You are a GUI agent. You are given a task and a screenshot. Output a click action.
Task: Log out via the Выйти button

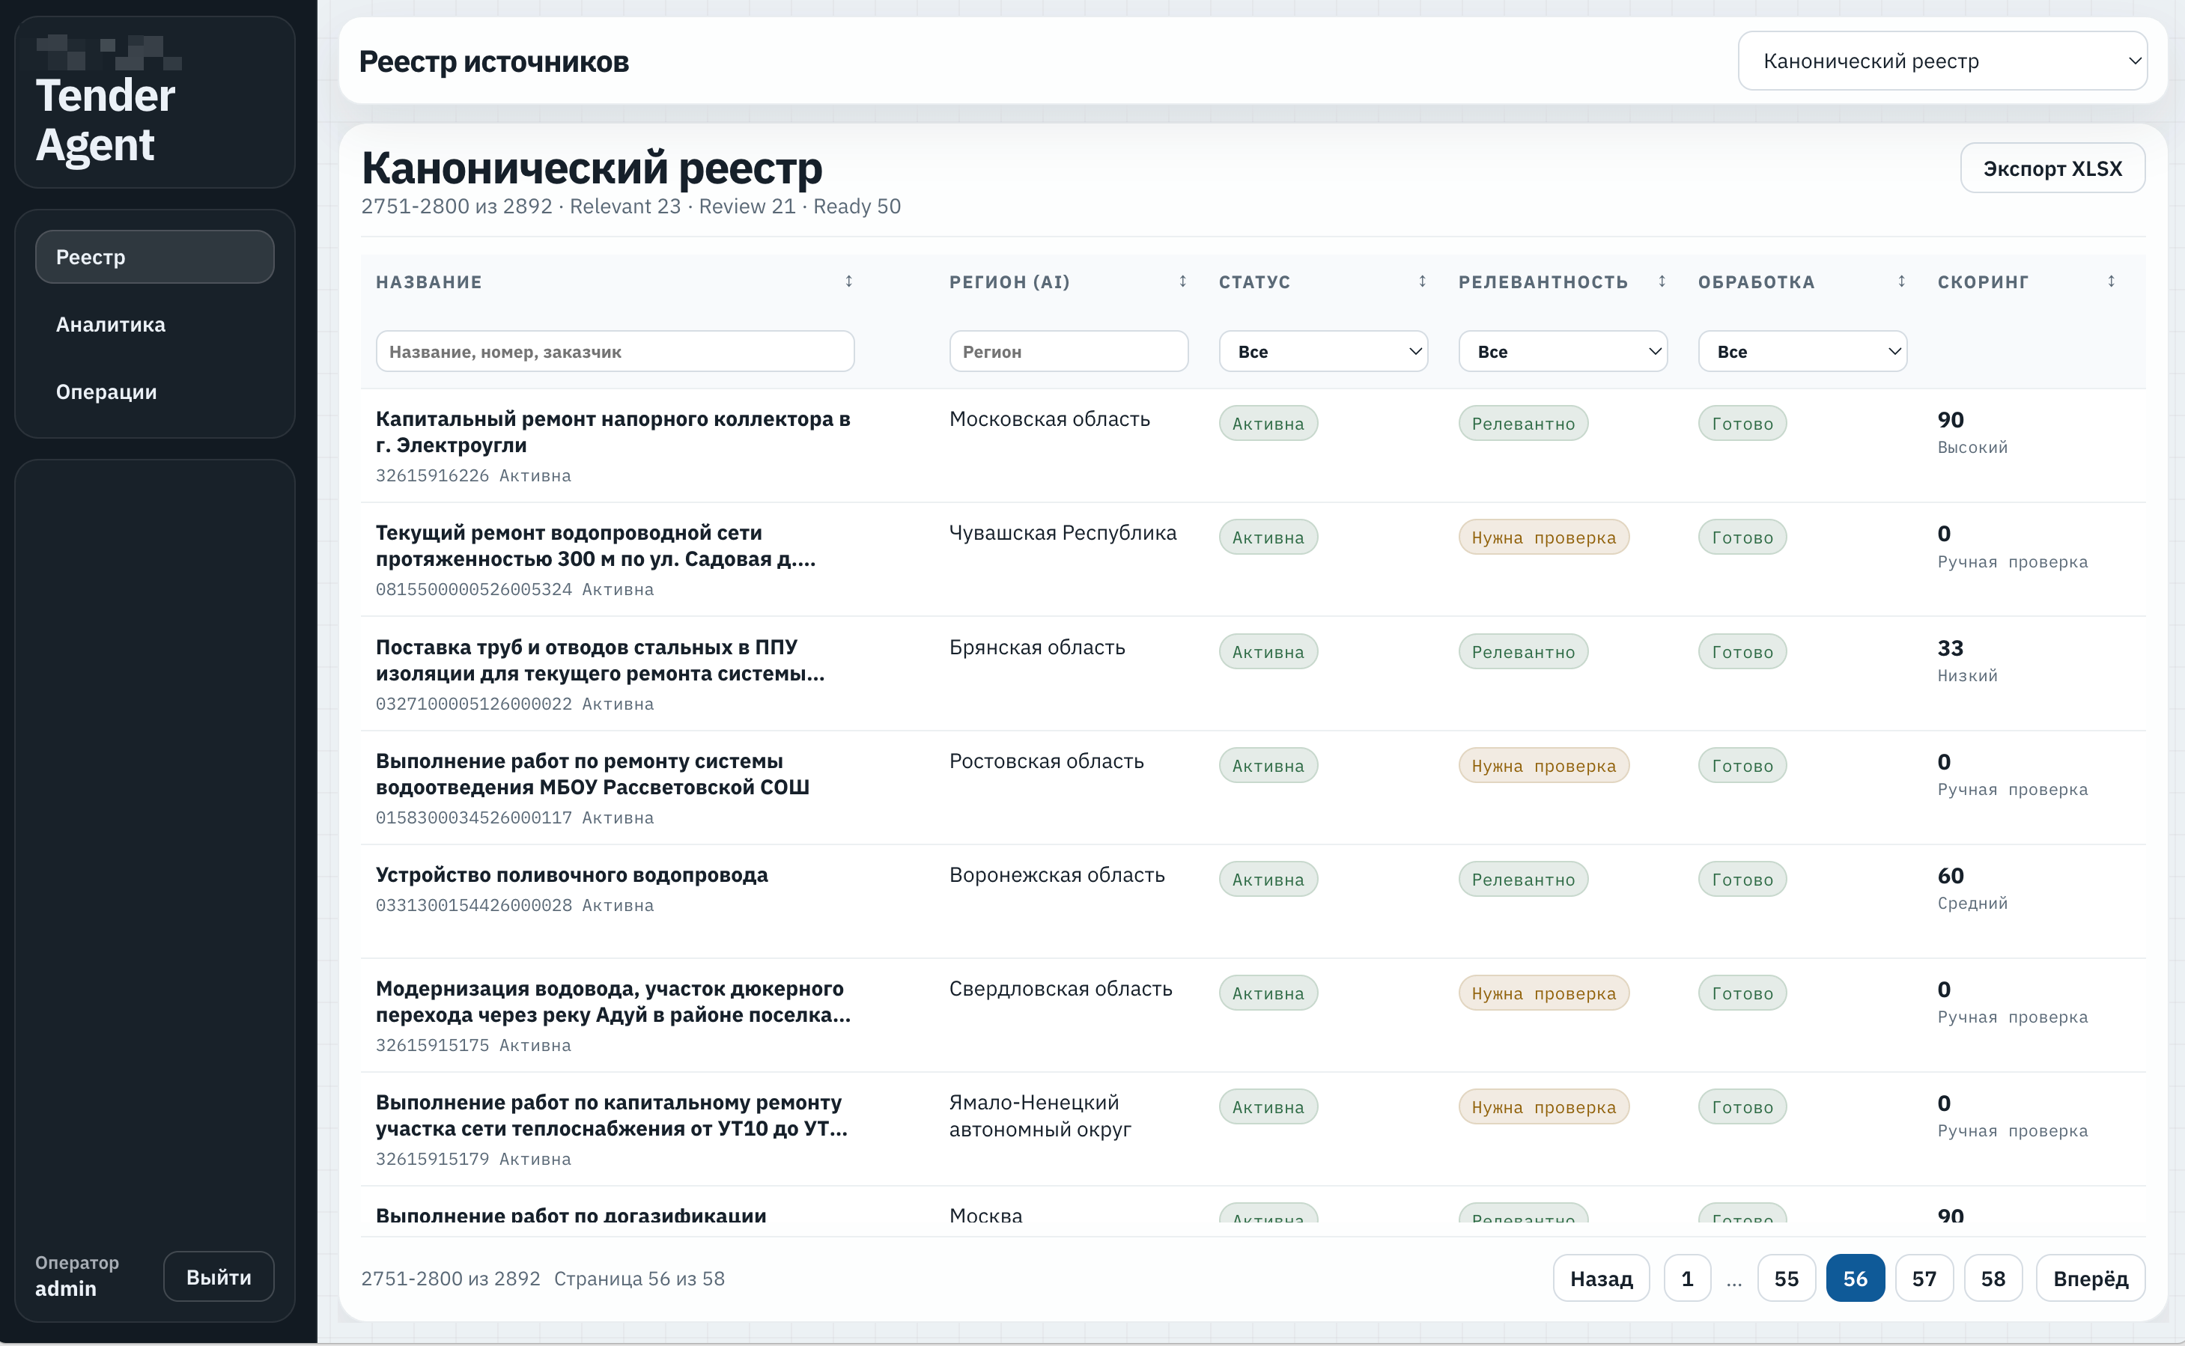218,1276
